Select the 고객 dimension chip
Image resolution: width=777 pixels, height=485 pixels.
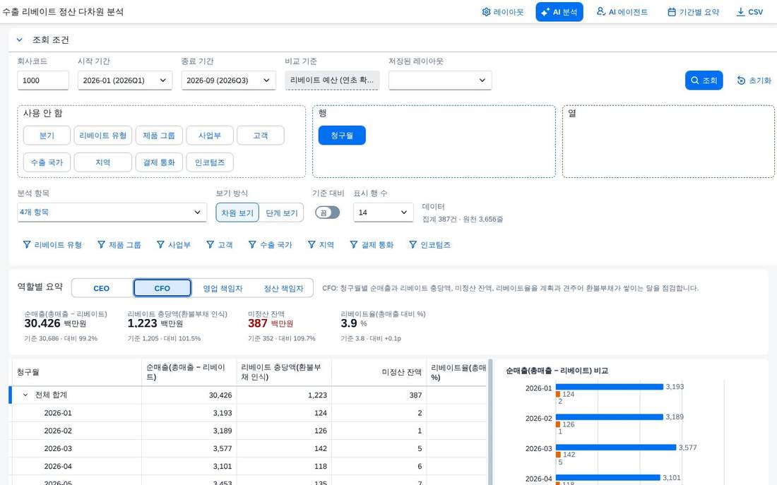[x=261, y=136]
